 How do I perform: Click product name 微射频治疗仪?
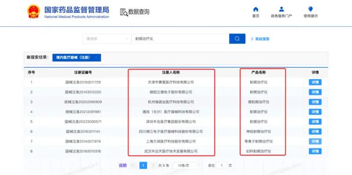[259, 102]
